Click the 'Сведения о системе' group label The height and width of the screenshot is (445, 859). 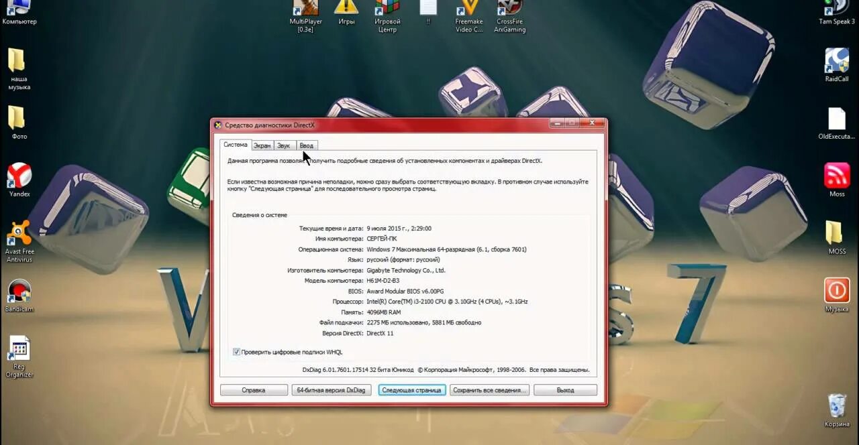(x=260, y=215)
